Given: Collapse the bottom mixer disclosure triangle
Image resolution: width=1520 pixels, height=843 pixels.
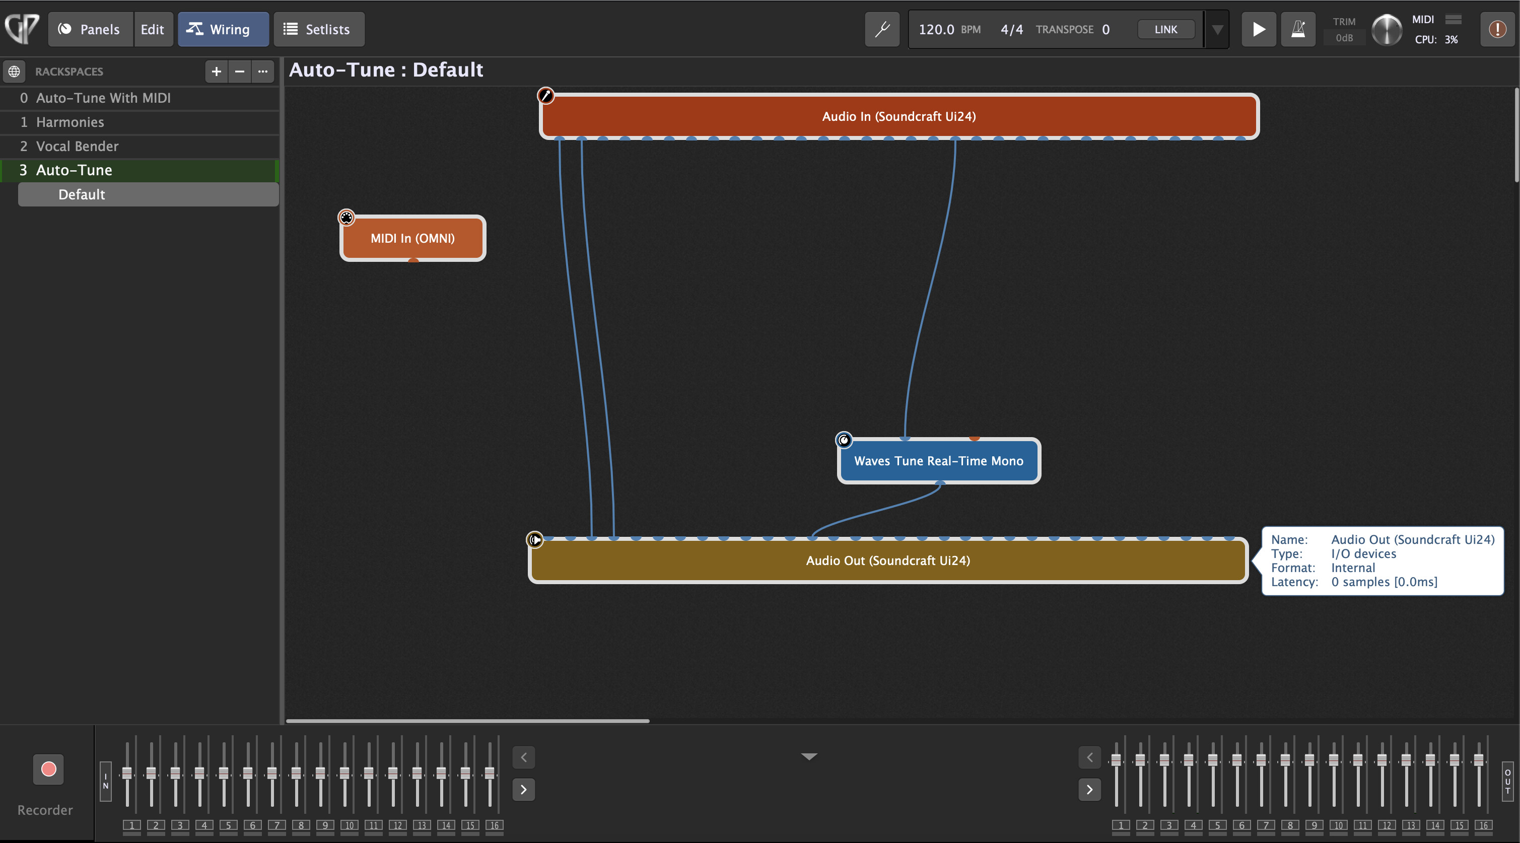Looking at the screenshot, I should tap(809, 756).
